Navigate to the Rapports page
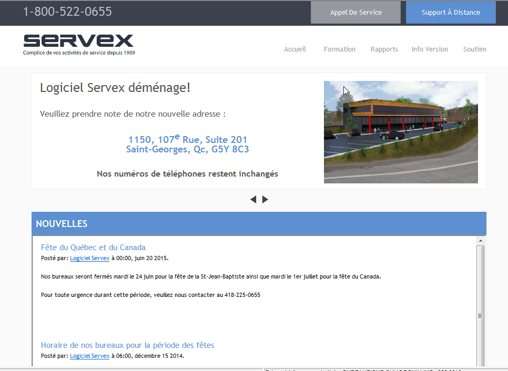508x371 pixels. (x=384, y=49)
